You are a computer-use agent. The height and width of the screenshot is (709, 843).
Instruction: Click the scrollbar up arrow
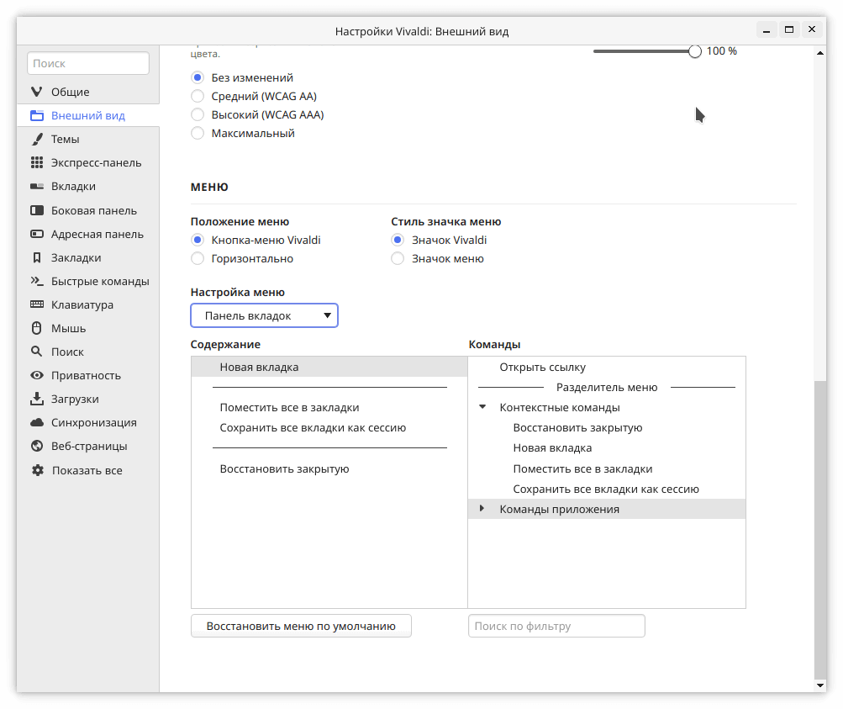[820, 53]
